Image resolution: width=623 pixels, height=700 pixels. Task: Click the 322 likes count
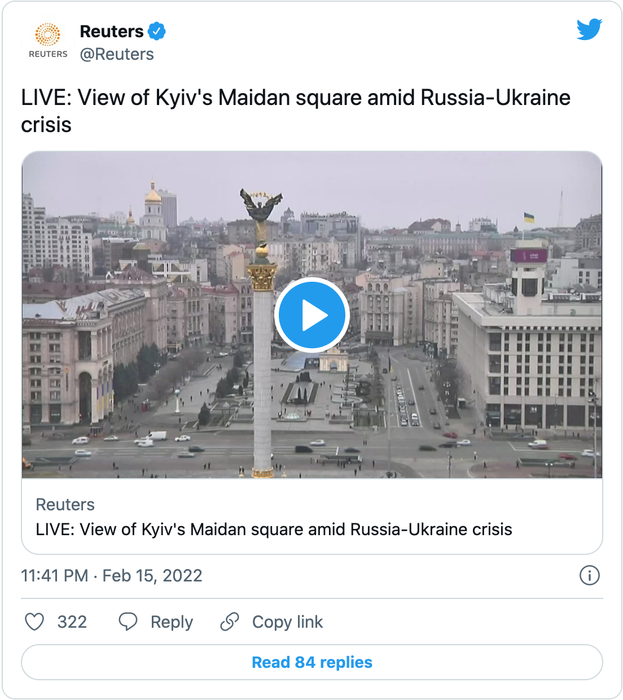click(72, 622)
